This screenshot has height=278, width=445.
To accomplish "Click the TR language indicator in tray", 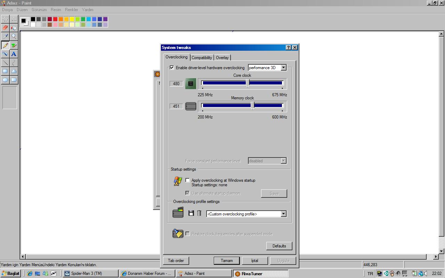I will pos(370,274).
